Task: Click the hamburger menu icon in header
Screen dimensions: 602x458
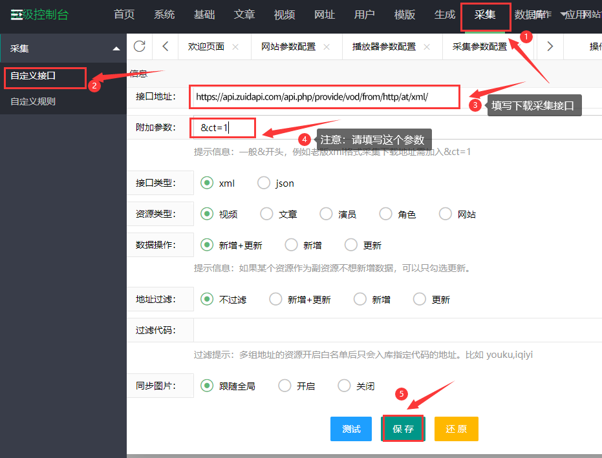Action: pos(17,15)
